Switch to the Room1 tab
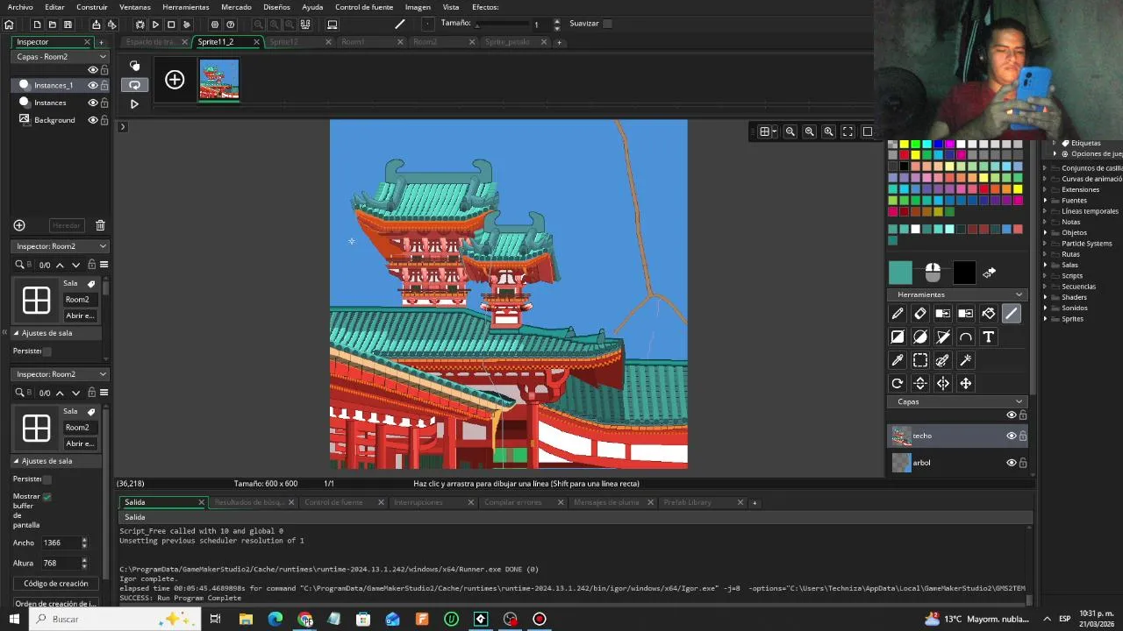 pyautogui.click(x=353, y=42)
